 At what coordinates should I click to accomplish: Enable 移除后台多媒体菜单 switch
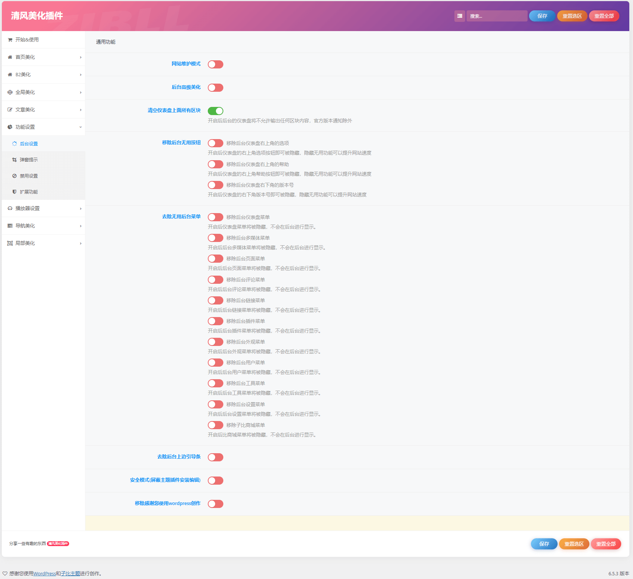tap(216, 238)
